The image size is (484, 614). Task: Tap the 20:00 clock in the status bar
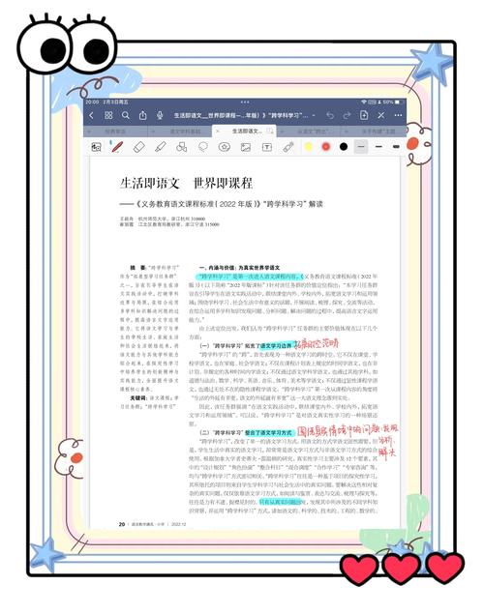pyautogui.click(x=93, y=102)
